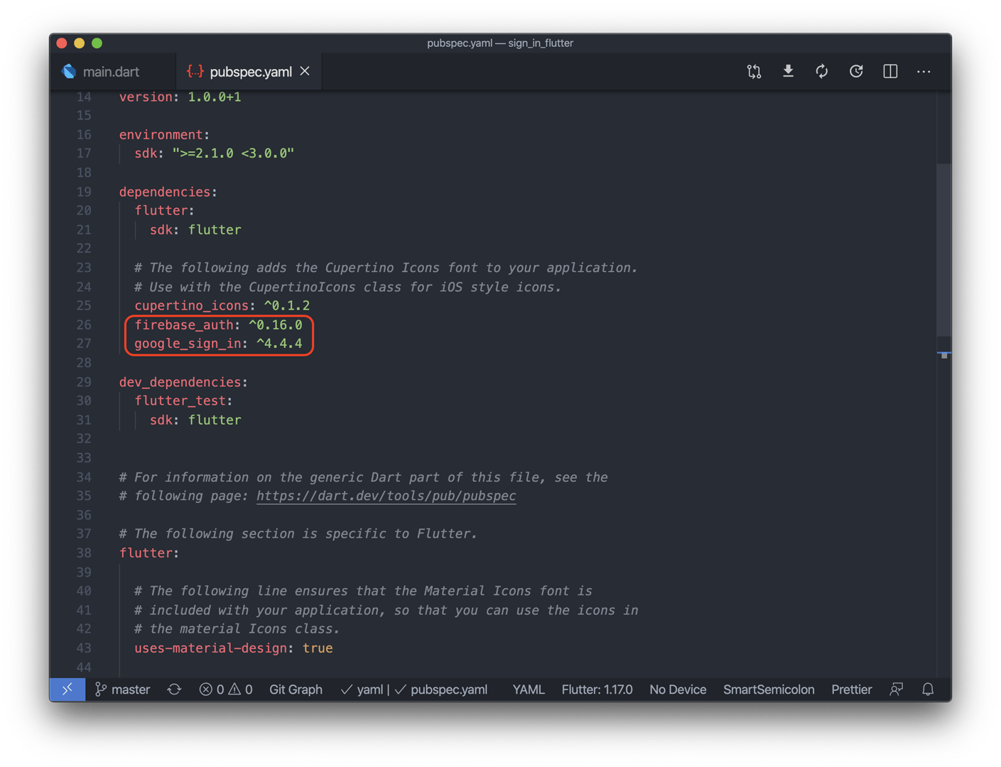
Task: Click the pubspec.yaml check status item
Action: pos(441,690)
